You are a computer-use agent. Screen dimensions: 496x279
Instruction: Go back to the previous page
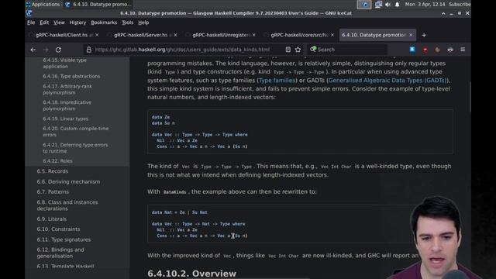(33, 50)
